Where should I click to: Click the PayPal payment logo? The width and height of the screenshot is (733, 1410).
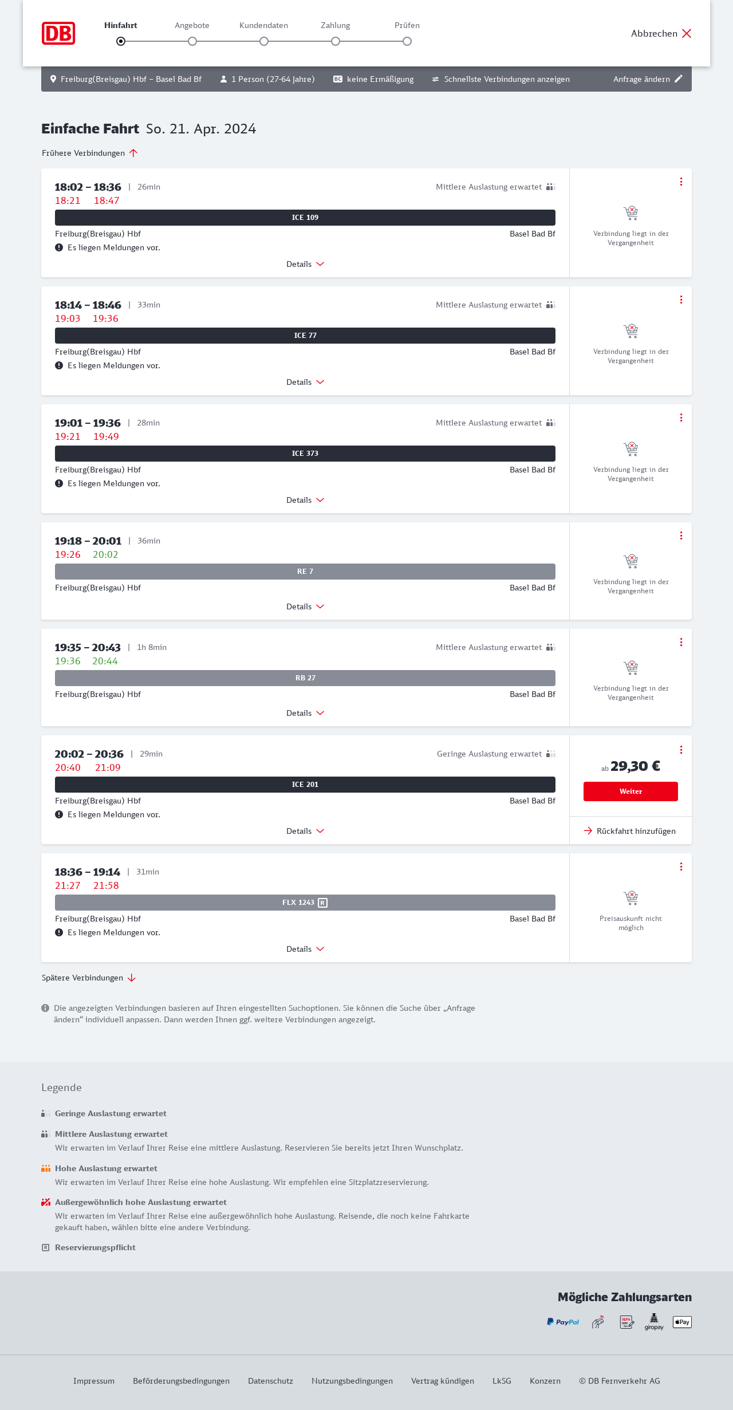tap(563, 1322)
